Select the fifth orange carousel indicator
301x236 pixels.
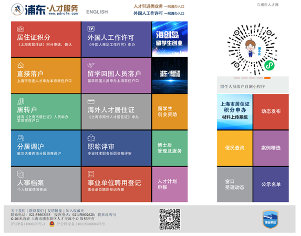tap(267, 78)
